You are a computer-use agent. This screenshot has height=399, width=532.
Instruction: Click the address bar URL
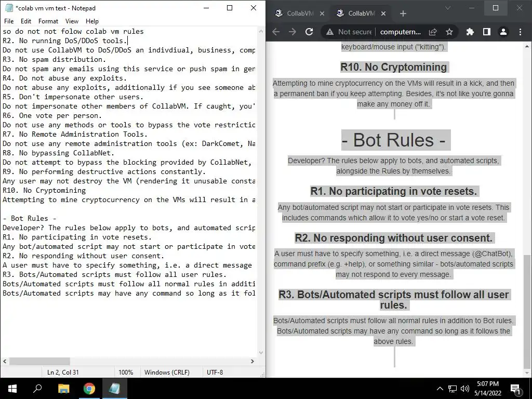pos(401,32)
